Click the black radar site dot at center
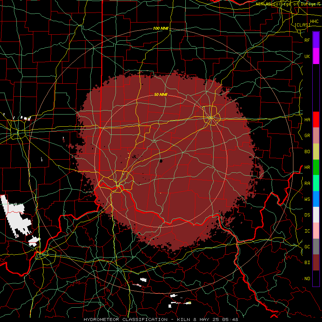This screenshot has height=322, width=322. click(161, 161)
